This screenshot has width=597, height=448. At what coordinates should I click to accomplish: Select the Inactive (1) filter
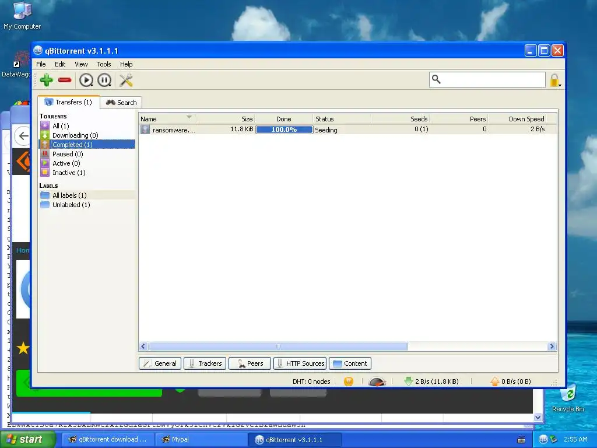(x=87, y=173)
